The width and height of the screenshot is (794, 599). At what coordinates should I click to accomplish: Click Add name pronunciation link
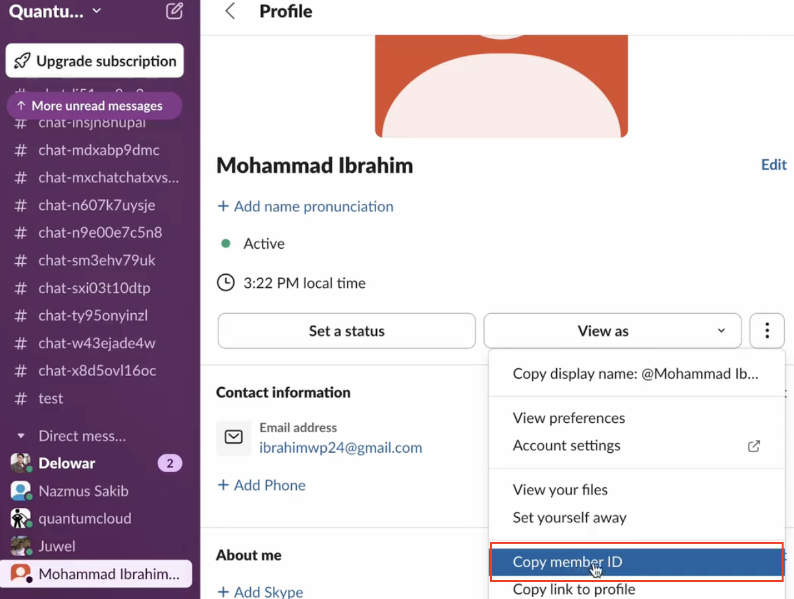305,207
